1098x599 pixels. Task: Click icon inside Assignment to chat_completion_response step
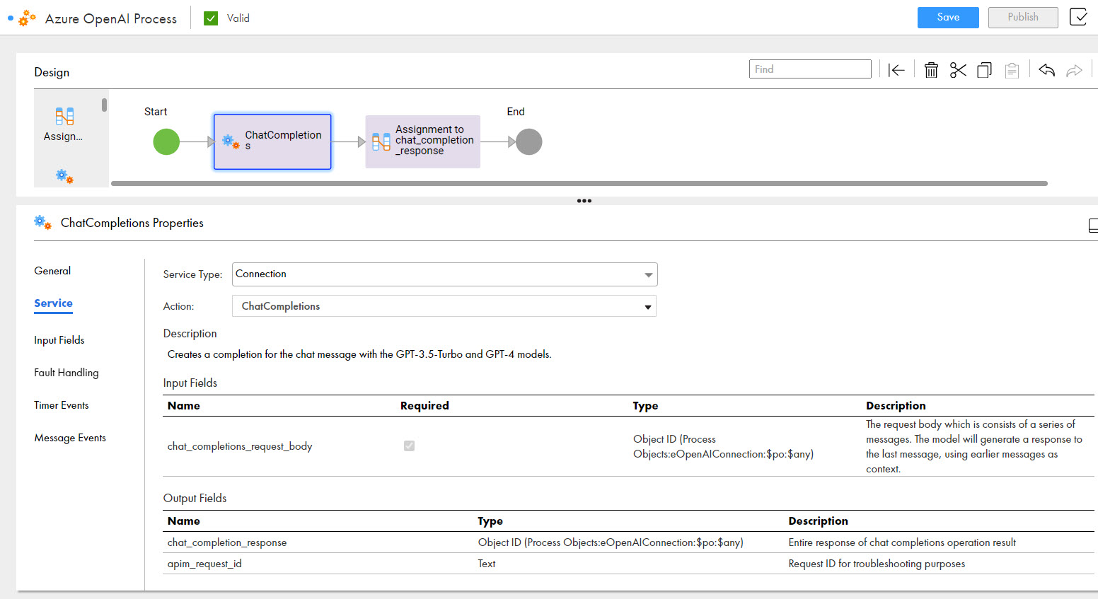pyautogui.click(x=381, y=141)
